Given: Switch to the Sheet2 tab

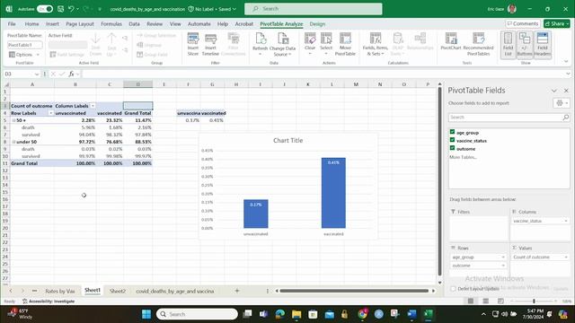Looking at the screenshot, I should pos(118,291).
